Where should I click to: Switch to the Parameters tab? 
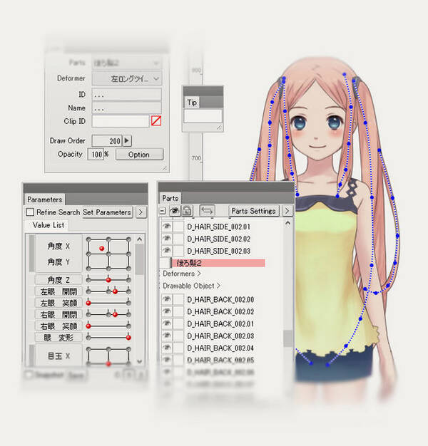coord(45,199)
